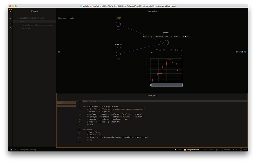
Task: Select the line chart visualization icon
Action: point(156,50)
